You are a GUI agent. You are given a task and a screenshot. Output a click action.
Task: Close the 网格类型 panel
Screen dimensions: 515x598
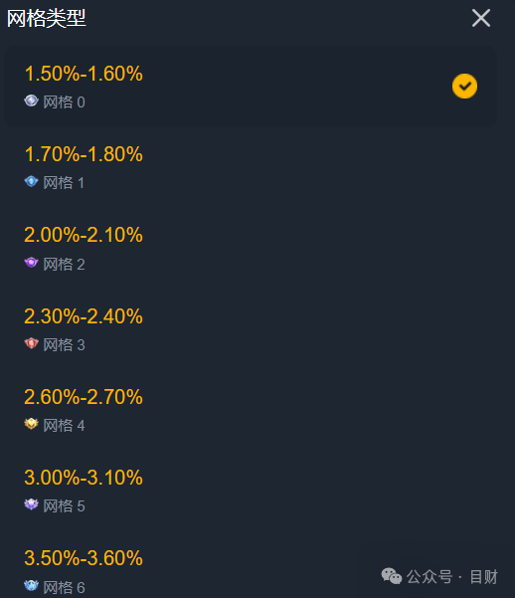pos(481,18)
